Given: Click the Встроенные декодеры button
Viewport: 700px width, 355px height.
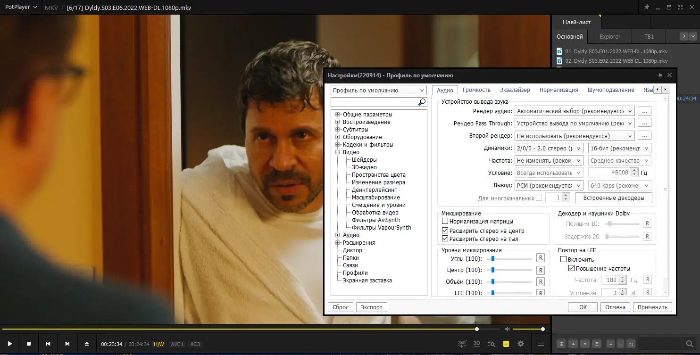Looking at the screenshot, I should (x=614, y=198).
